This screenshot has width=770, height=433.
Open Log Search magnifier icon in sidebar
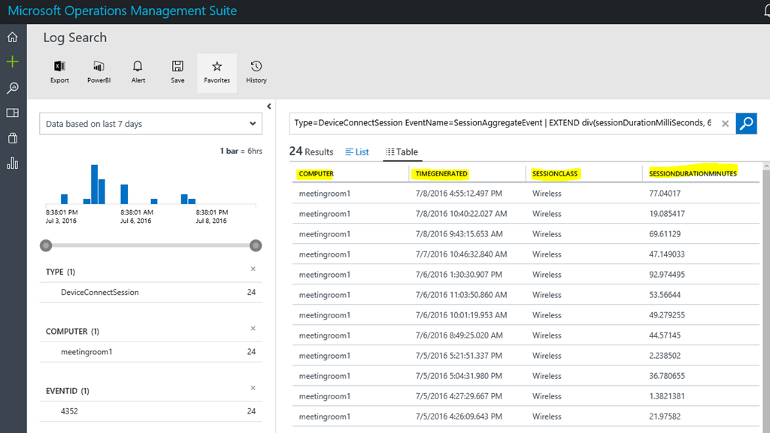(x=12, y=88)
